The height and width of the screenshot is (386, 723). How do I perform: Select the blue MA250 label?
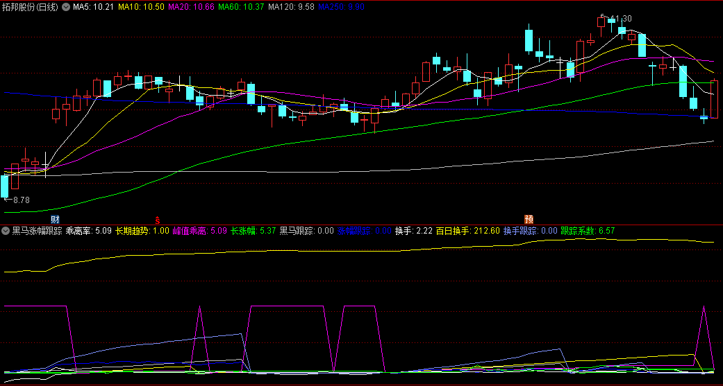coord(341,7)
